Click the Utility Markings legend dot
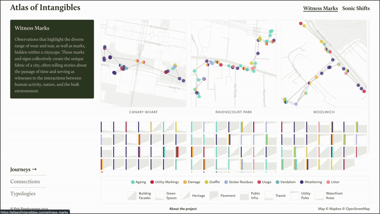Image resolution: width=380 pixels, height=214 pixels. 152,182
